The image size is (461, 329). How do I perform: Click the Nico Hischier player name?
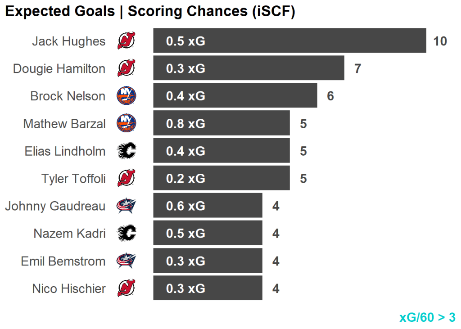(x=68, y=288)
